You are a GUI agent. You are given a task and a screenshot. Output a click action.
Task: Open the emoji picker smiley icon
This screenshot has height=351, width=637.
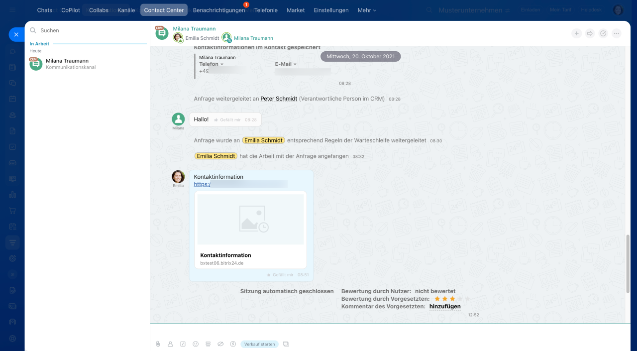(196, 344)
